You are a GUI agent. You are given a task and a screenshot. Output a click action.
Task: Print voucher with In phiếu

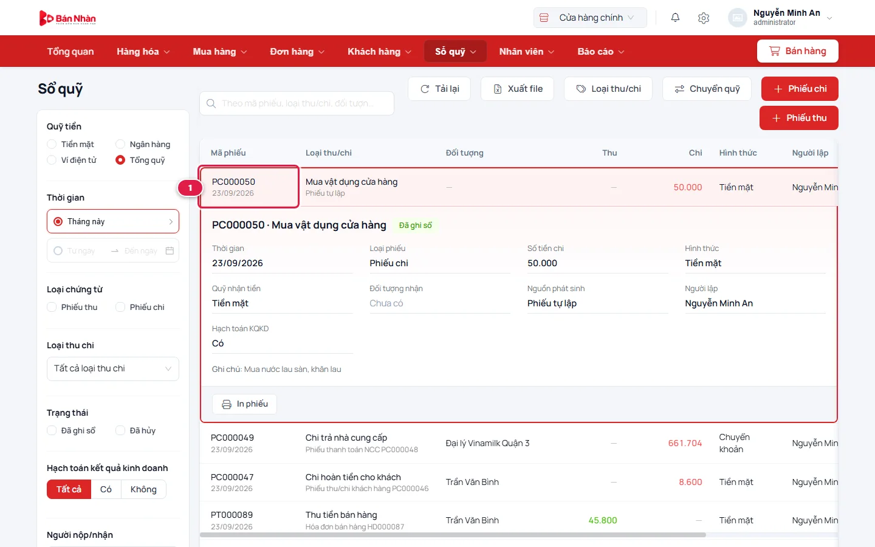(244, 404)
